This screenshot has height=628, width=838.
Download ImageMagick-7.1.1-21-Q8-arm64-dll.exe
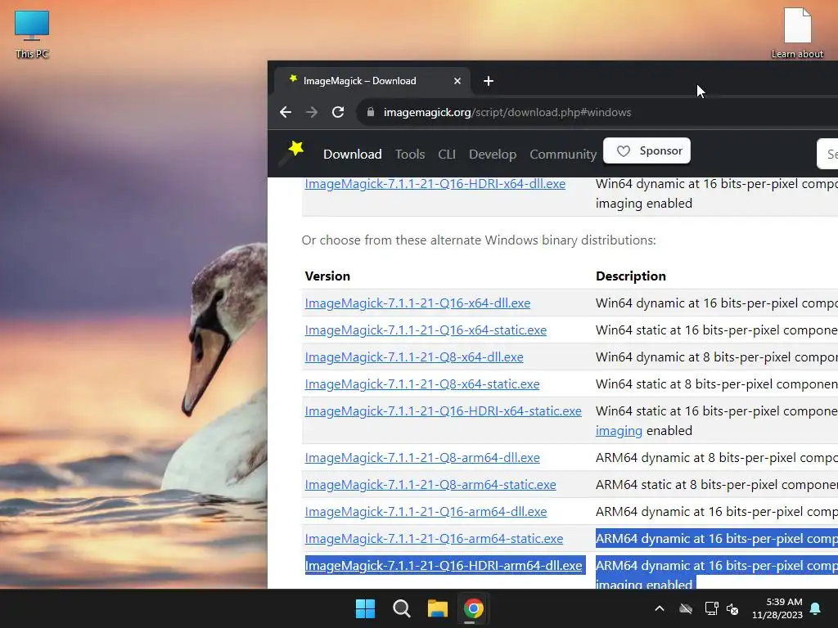422,458
